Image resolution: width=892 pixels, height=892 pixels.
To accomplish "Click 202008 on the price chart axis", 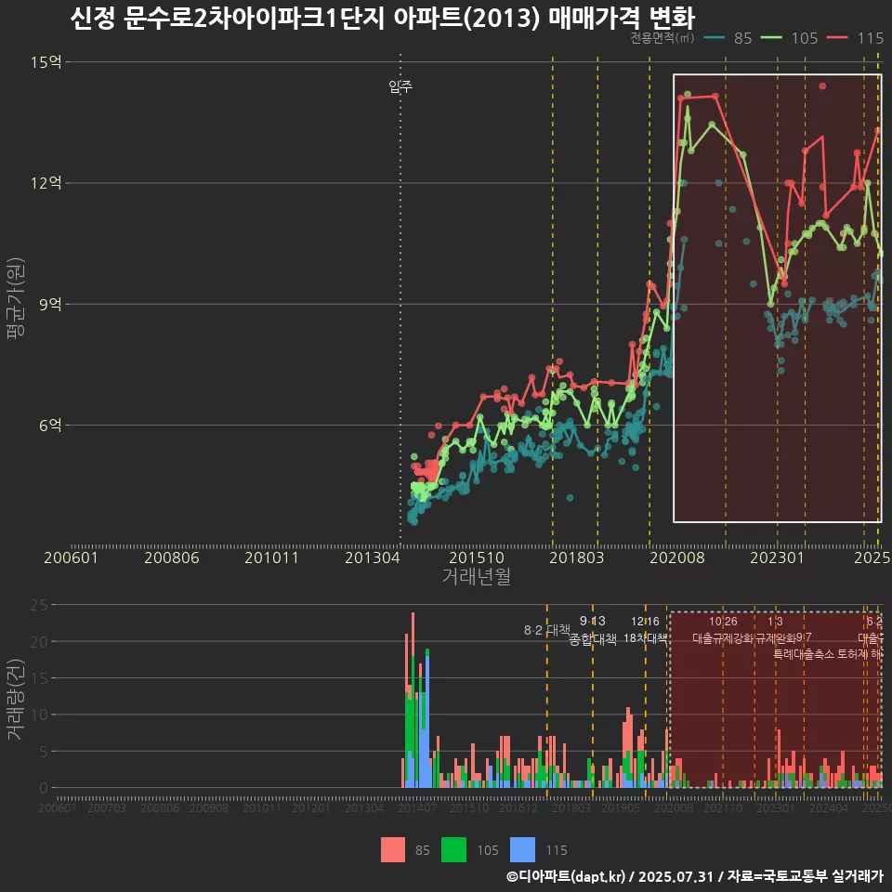I will [x=677, y=557].
